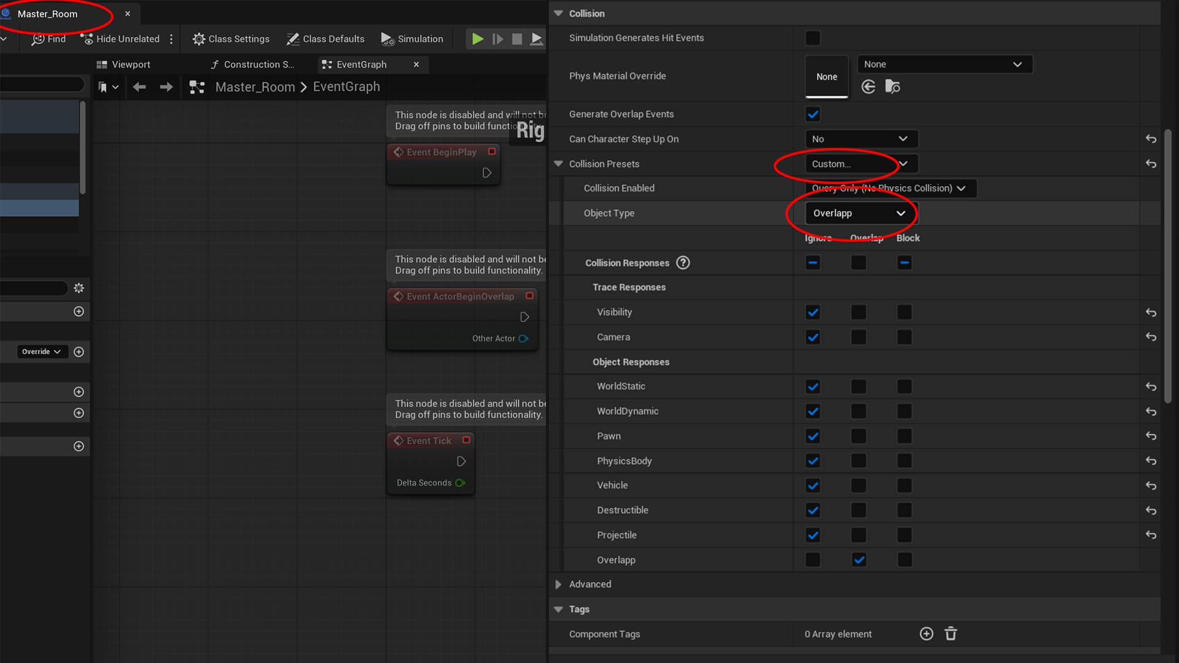Add a Component Tags array element
Screen dimensions: 1179x663
pos(927,634)
